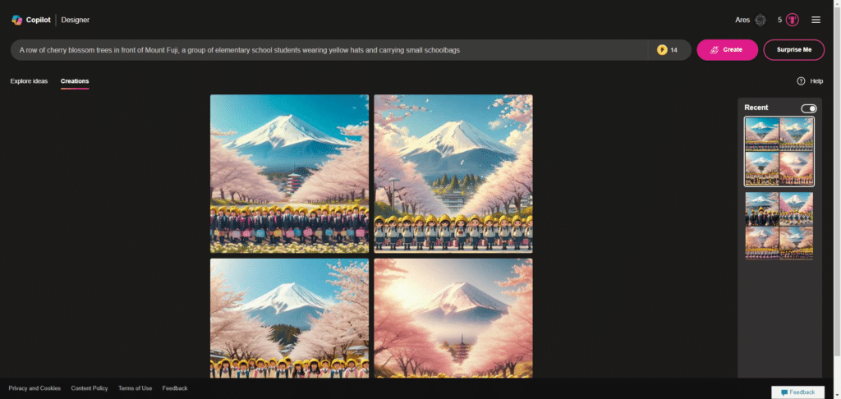Click the Copilot logo icon
The width and height of the screenshot is (841, 399).
click(x=16, y=20)
